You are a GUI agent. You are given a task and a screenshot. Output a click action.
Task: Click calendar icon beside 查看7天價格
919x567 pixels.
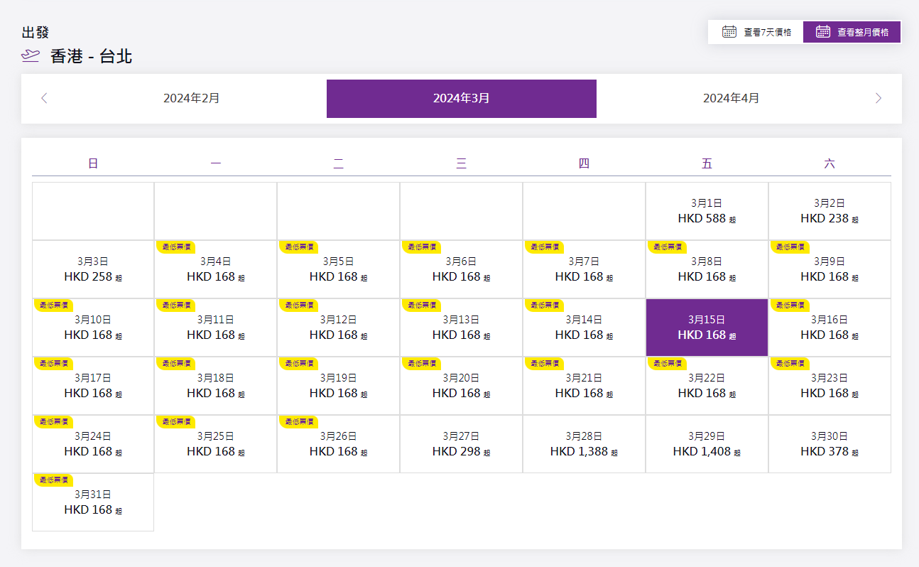[x=729, y=32]
